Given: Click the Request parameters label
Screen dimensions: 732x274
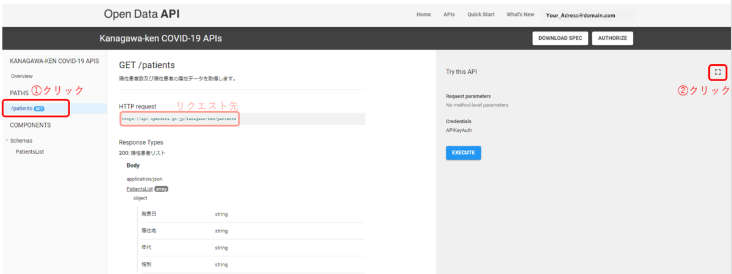Looking at the screenshot, I should (468, 96).
